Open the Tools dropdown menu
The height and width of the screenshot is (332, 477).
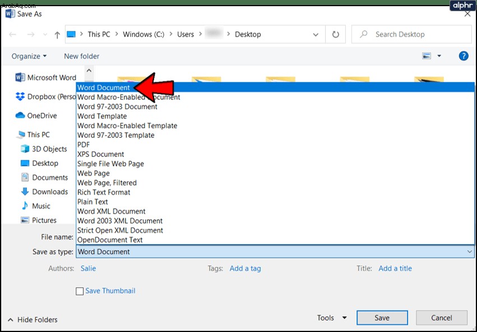pyautogui.click(x=332, y=318)
